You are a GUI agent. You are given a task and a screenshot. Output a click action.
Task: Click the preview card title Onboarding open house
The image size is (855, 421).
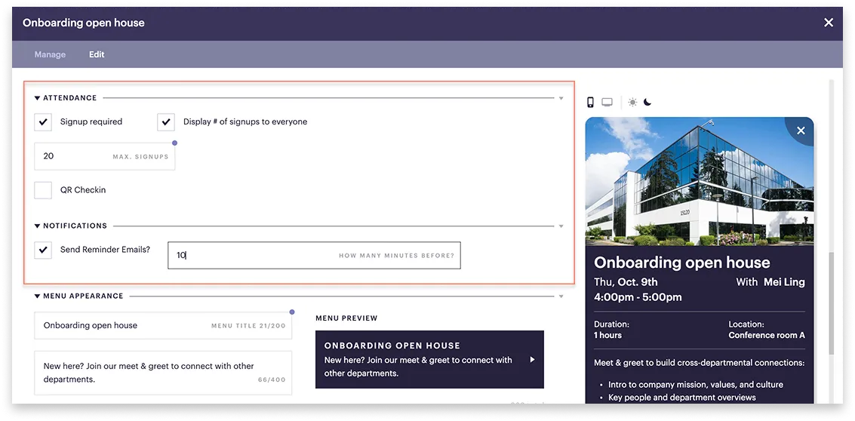pos(682,263)
